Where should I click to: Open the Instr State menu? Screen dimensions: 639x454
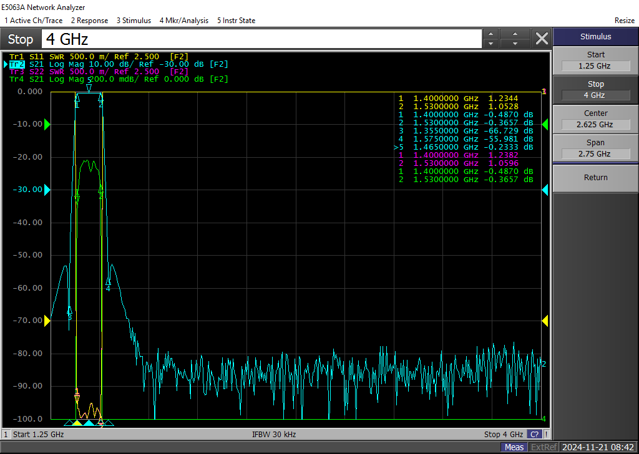[x=236, y=21]
